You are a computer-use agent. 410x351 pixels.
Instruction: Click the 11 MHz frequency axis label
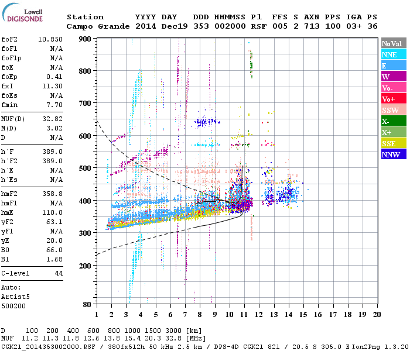tap(244, 315)
